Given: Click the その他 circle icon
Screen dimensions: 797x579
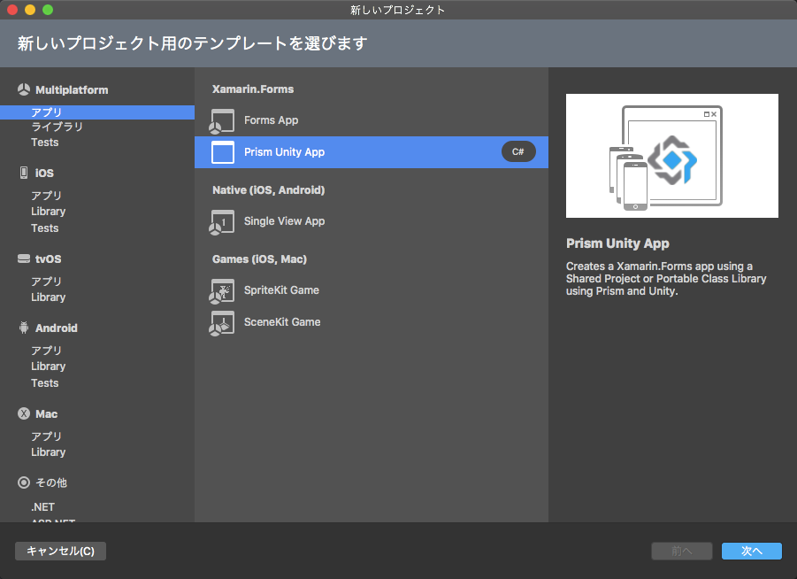Looking at the screenshot, I should [x=24, y=482].
